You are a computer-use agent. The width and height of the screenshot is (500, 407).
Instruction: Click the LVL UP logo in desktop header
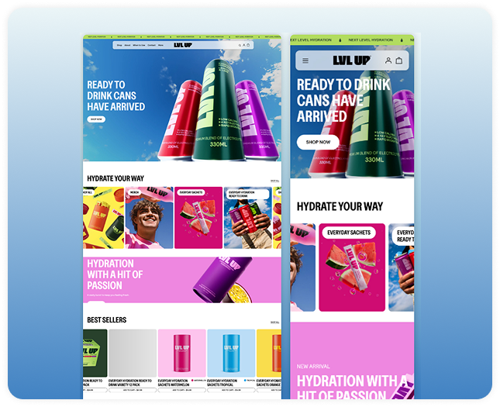click(x=182, y=46)
